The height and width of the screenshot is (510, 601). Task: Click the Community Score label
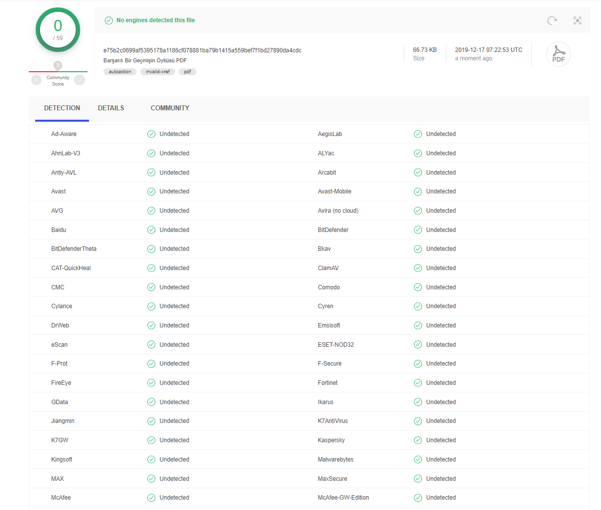point(58,81)
